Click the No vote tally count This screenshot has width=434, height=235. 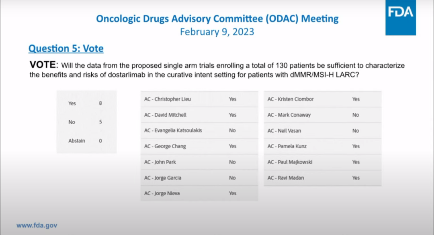[x=100, y=122]
